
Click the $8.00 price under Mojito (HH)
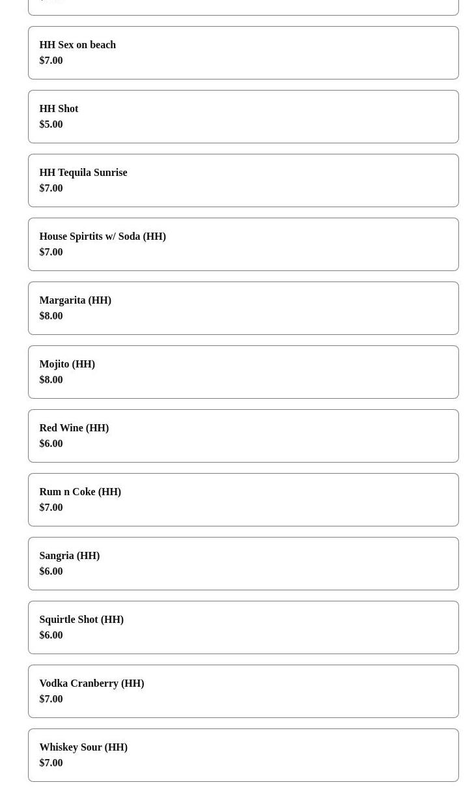[51, 380]
